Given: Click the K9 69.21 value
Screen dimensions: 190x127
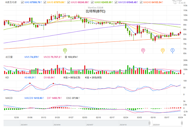Looking at the screenshot, I should click(x=30, y=78).
